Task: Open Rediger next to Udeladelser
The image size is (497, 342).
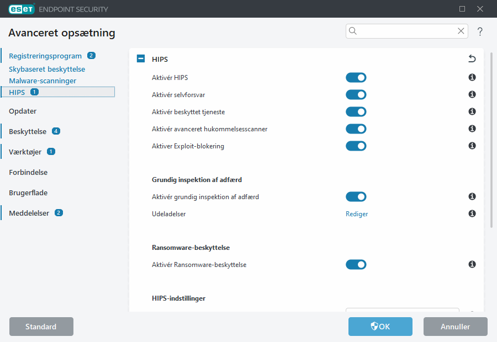Action: tap(356, 213)
